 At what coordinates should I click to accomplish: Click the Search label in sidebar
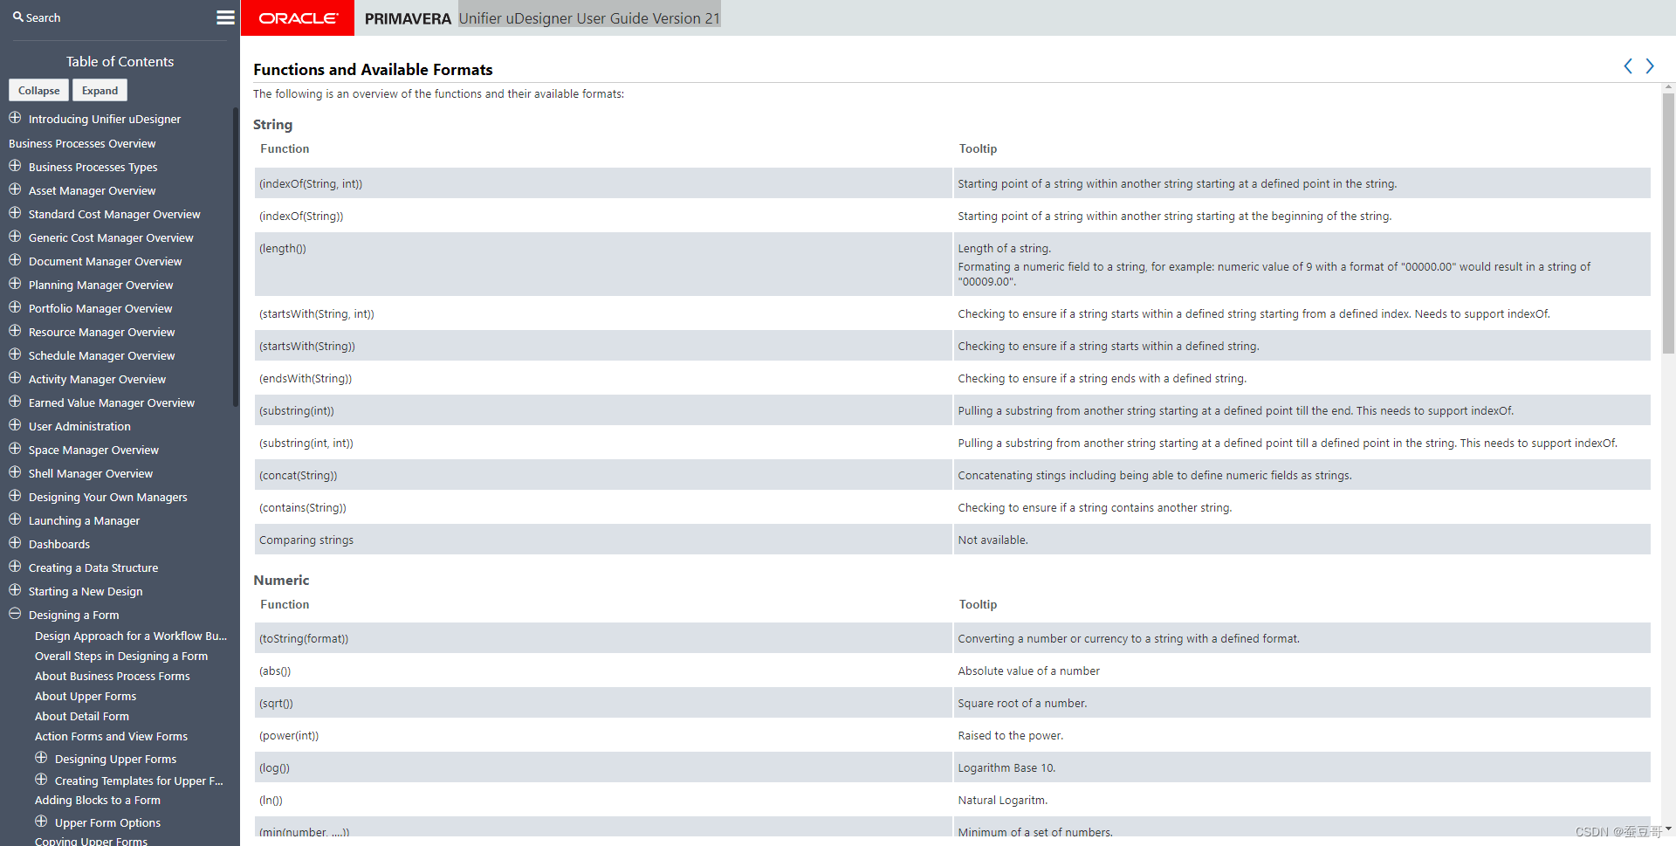(43, 17)
